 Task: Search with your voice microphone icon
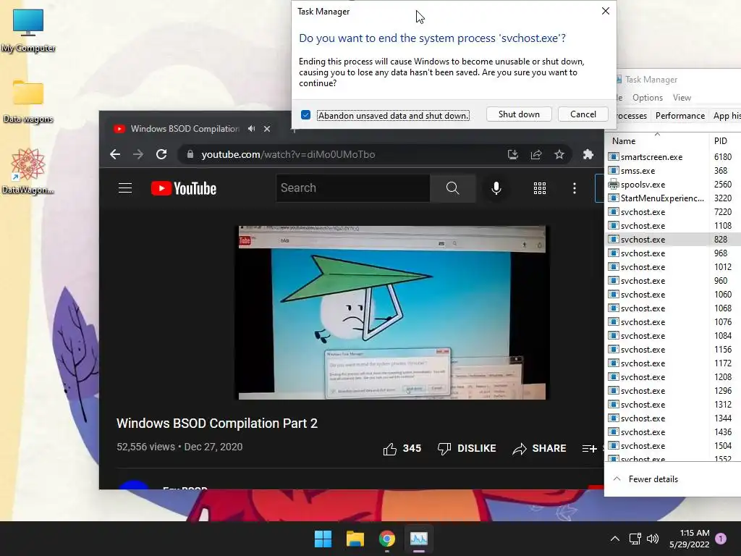click(x=496, y=188)
